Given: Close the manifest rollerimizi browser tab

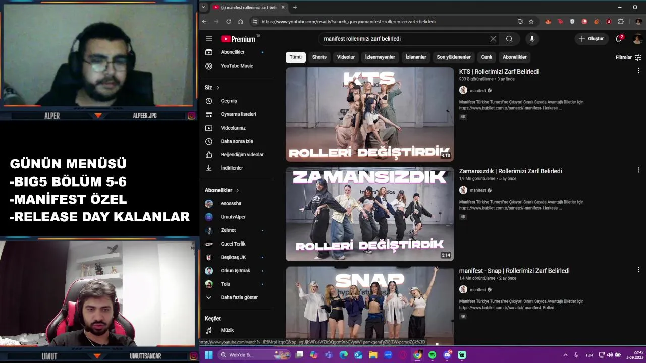Looking at the screenshot, I should 283,7.
